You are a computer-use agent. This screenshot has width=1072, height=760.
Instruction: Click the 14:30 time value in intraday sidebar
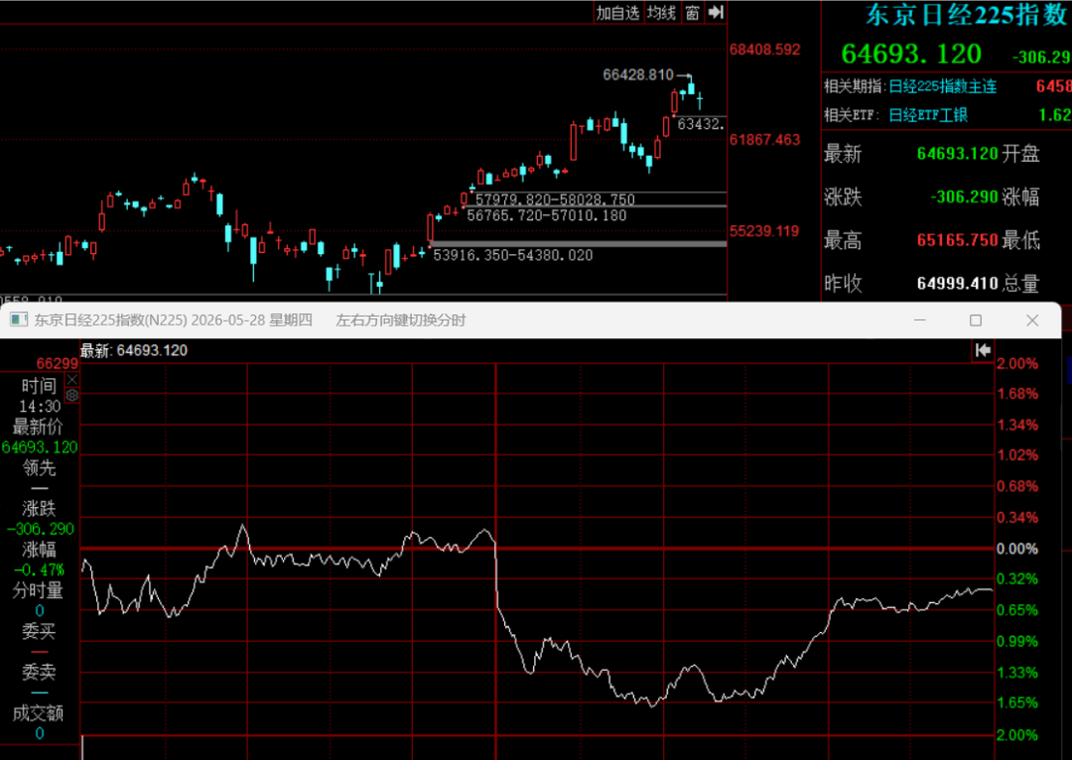tap(40, 407)
